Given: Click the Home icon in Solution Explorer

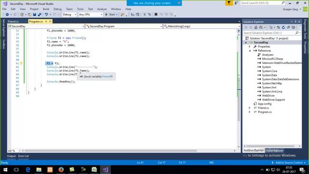Looking at the screenshot, I should click(x=256, y=28).
